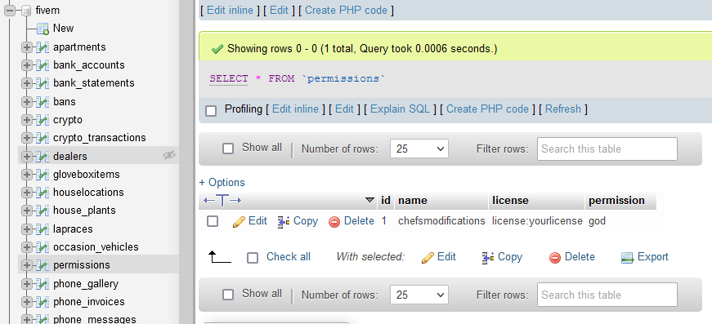Click the house_plants table icon
Screen dimensions: 712x324
coord(43,211)
